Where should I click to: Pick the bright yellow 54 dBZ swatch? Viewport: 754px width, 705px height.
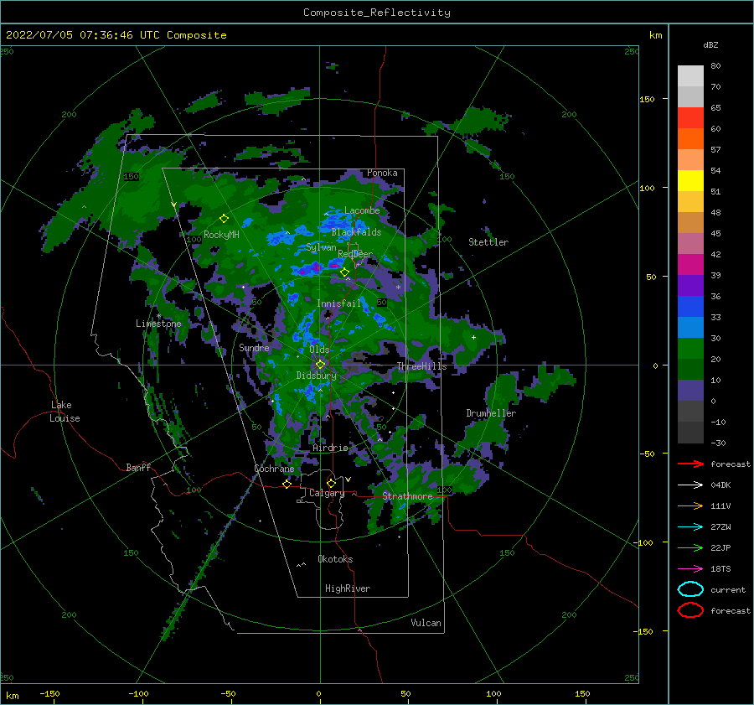[x=690, y=180]
